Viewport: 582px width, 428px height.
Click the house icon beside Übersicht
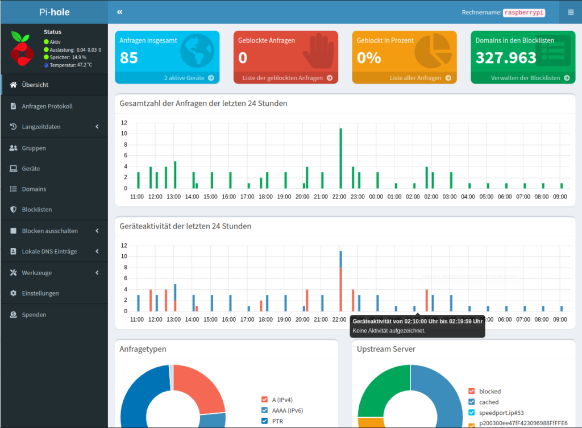coord(14,85)
